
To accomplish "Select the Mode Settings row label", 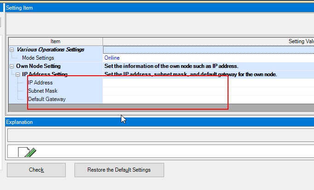I will tap(38, 58).
